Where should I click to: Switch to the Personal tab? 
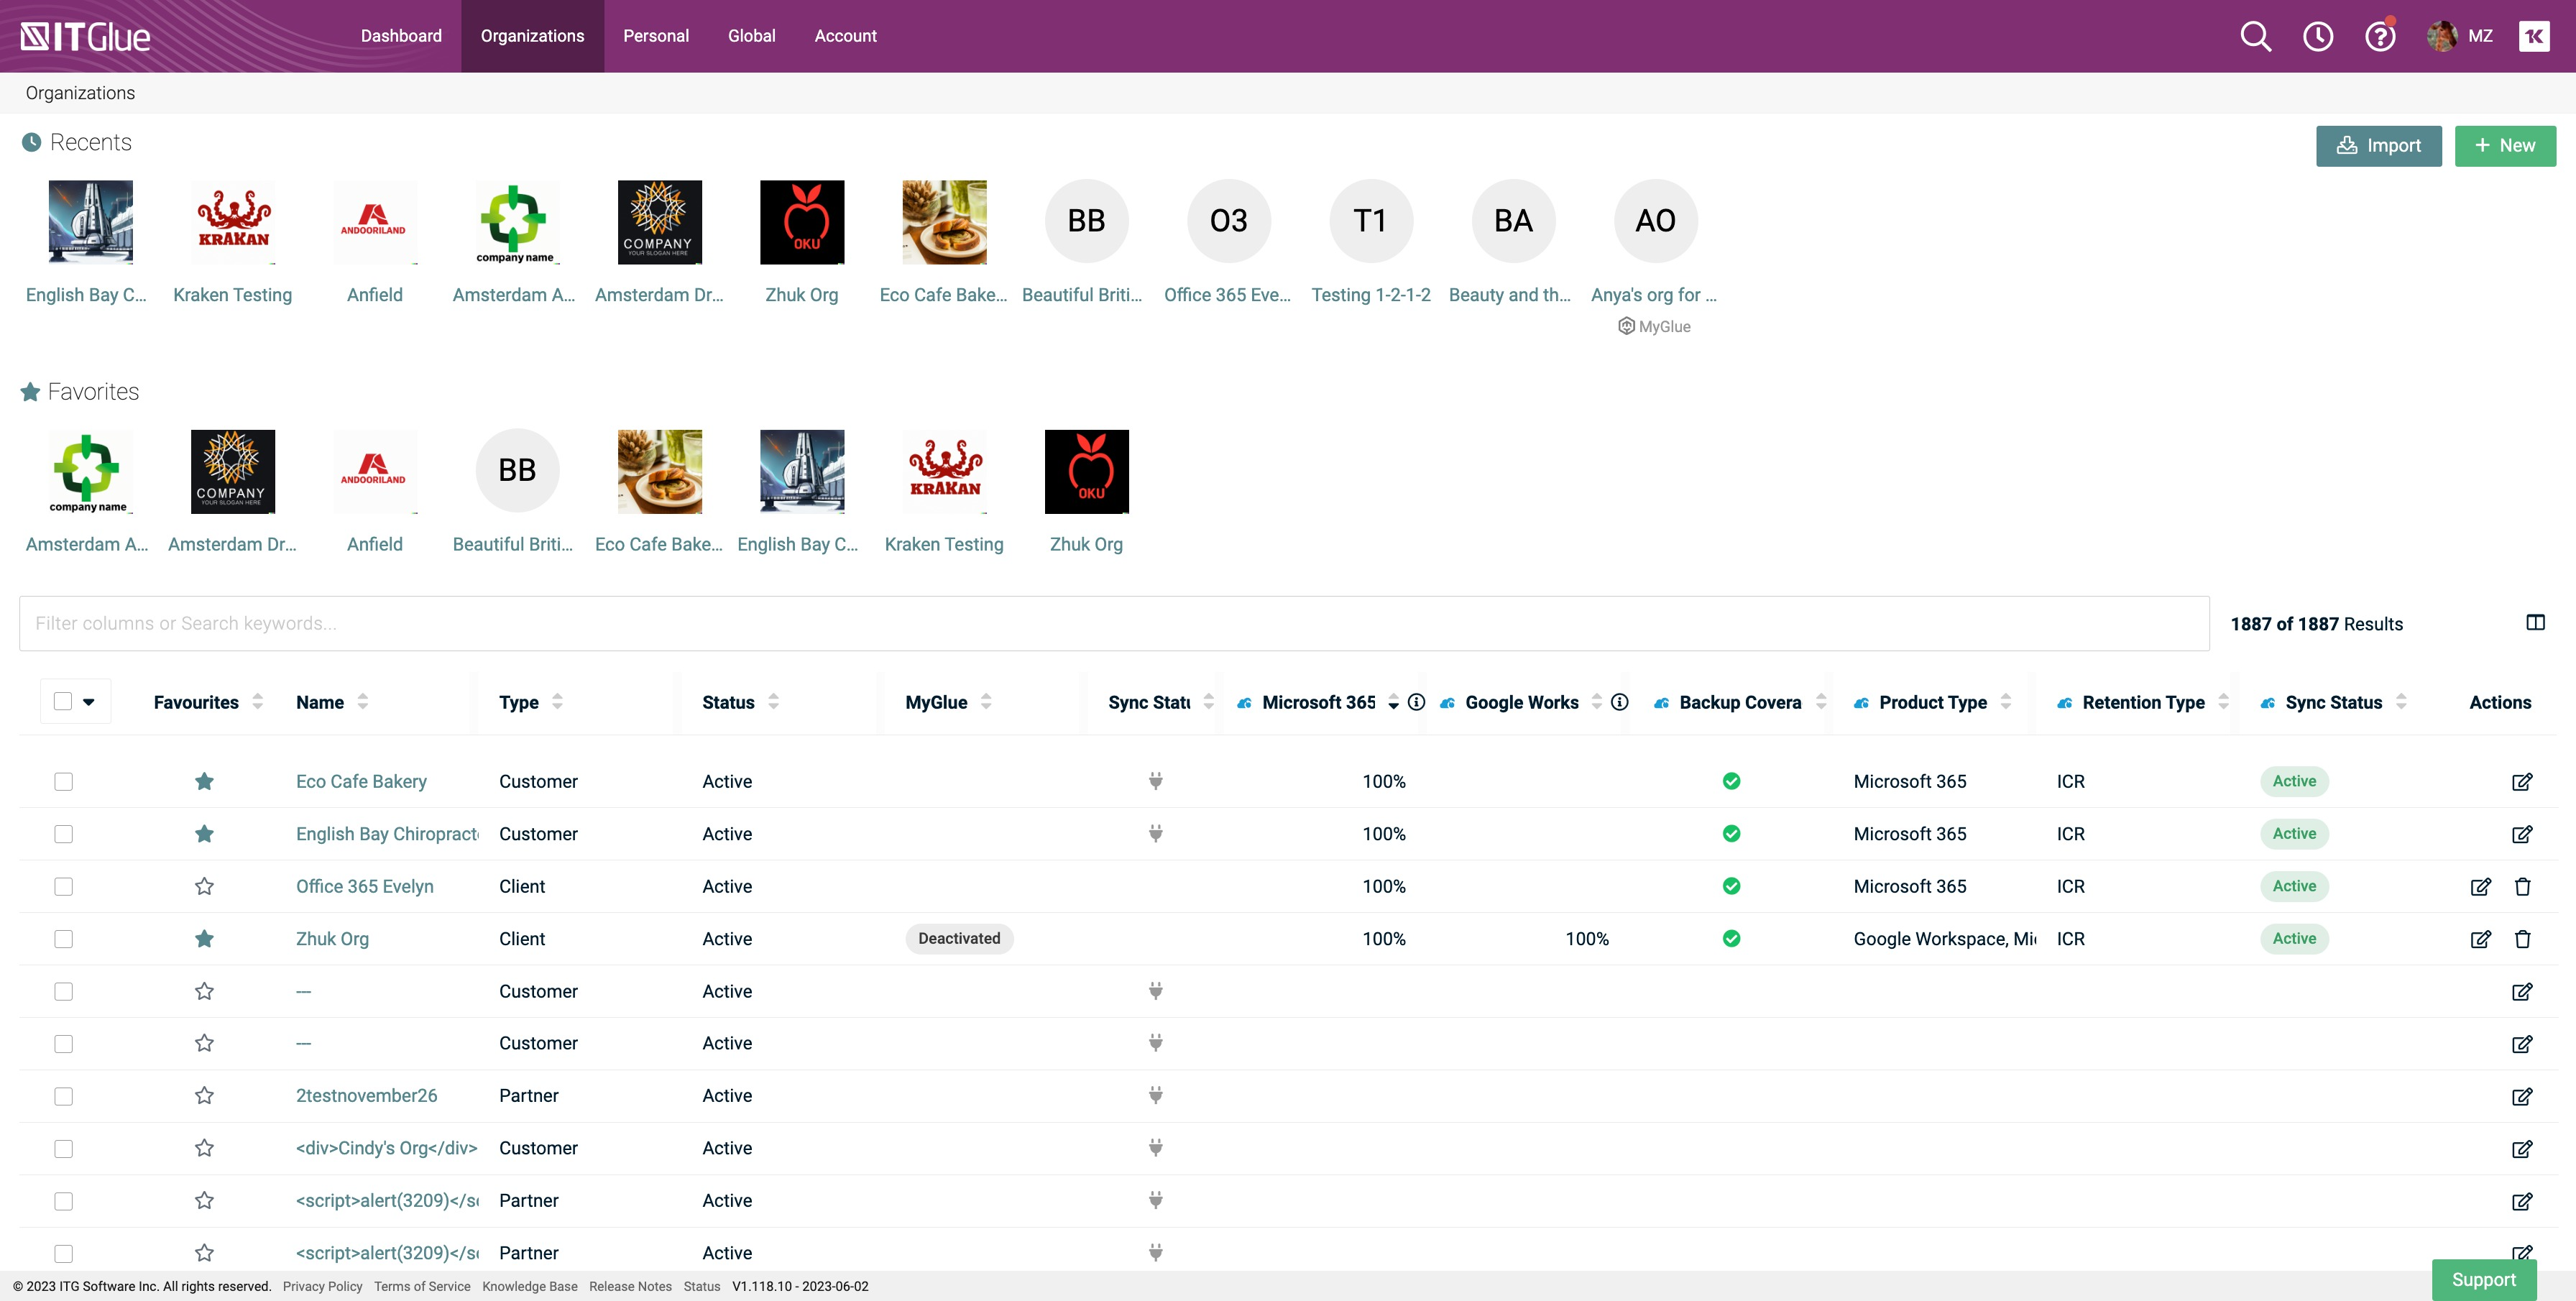tap(656, 36)
